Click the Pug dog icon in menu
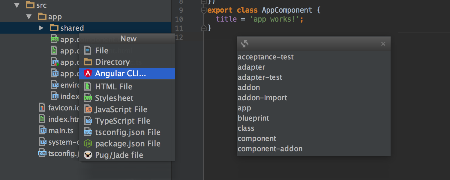 click(88, 155)
